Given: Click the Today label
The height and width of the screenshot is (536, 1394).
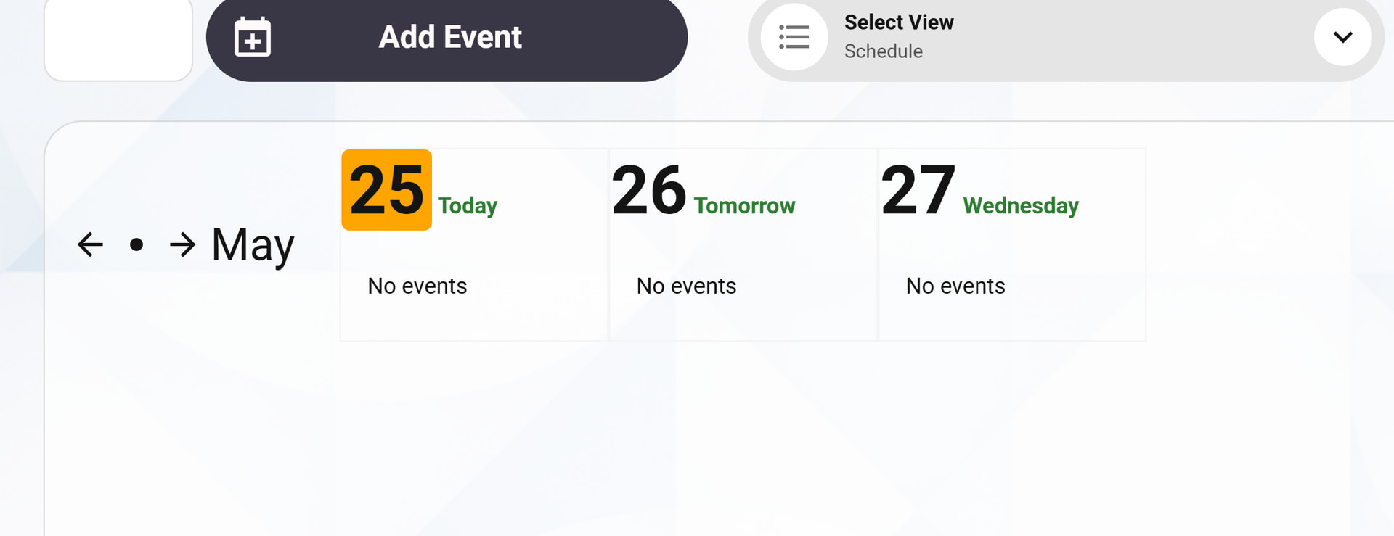Looking at the screenshot, I should click(x=468, y=206).
